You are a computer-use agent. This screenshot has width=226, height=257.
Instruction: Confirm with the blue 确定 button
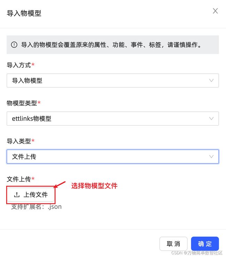(205, 244)
